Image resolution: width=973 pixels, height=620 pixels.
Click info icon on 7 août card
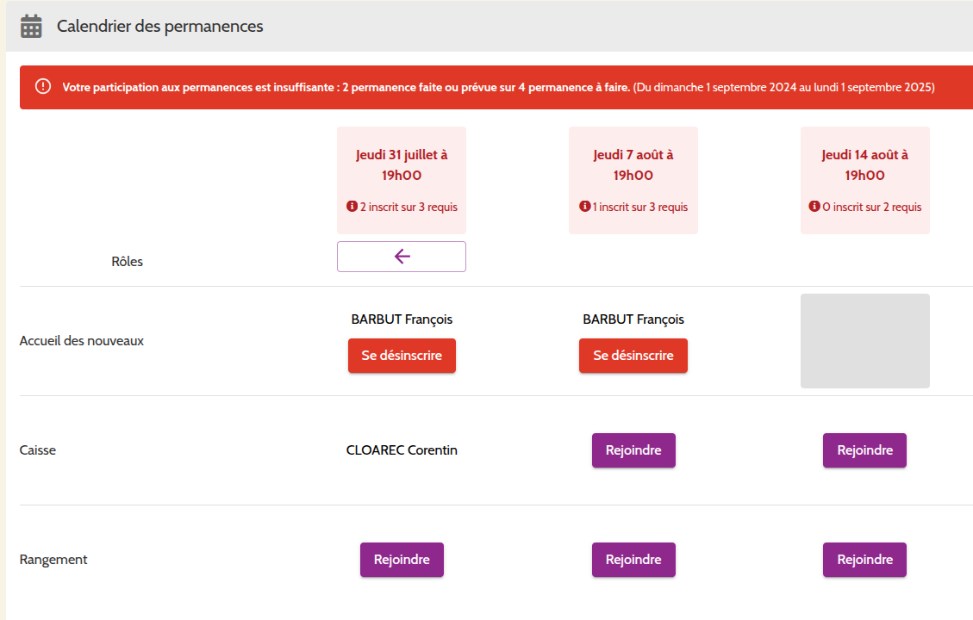pos(584,207)
